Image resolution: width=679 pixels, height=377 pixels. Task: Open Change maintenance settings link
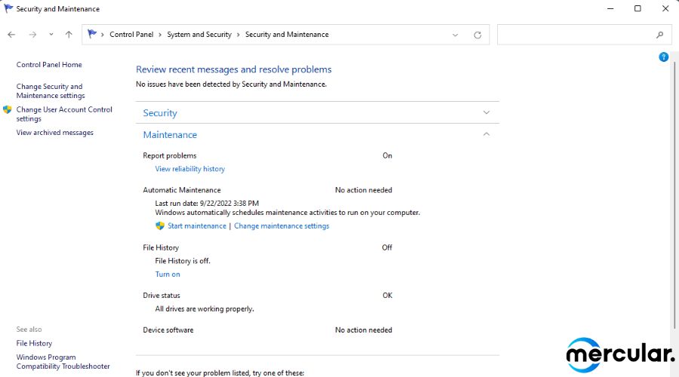(281, 226)
